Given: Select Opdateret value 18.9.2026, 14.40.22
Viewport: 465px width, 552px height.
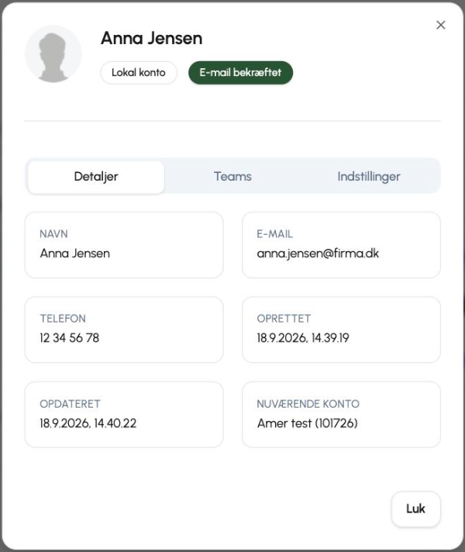Looking at the screenshot, I should [x=88, y=423].
